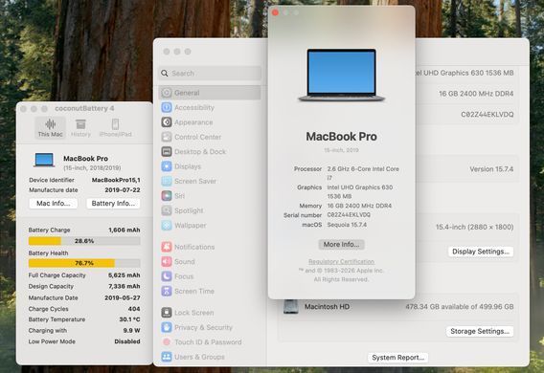Click the Charge Cycles 404 value
The image size is (544, 373).
coord(134,309)
